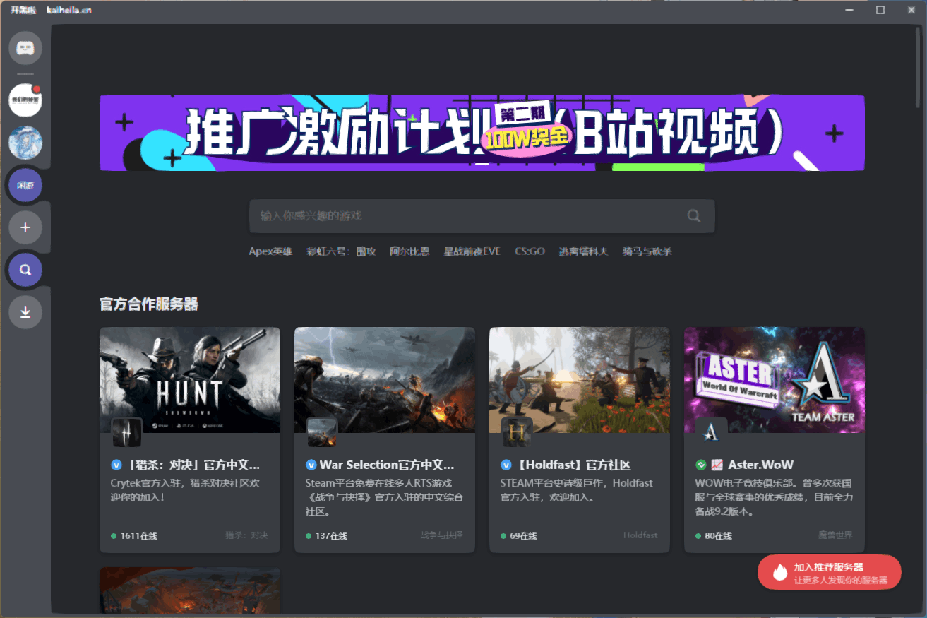The image size is (927, 618).
Task: Click the War Selection官方中文 title
Action: pos(387,465)
